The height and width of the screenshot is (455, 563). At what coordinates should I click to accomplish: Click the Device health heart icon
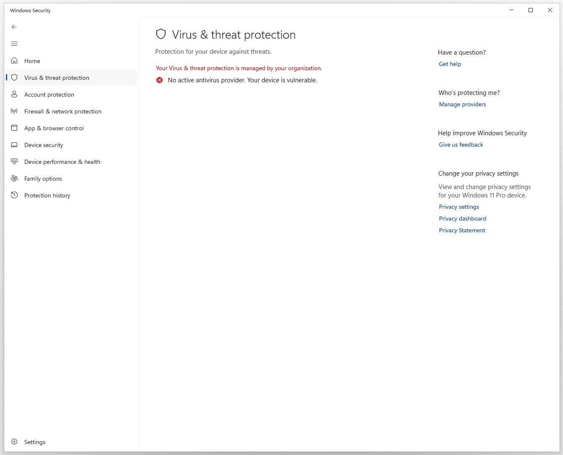(14, 161)
